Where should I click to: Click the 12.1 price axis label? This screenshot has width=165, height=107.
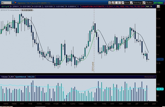(158, 45)
